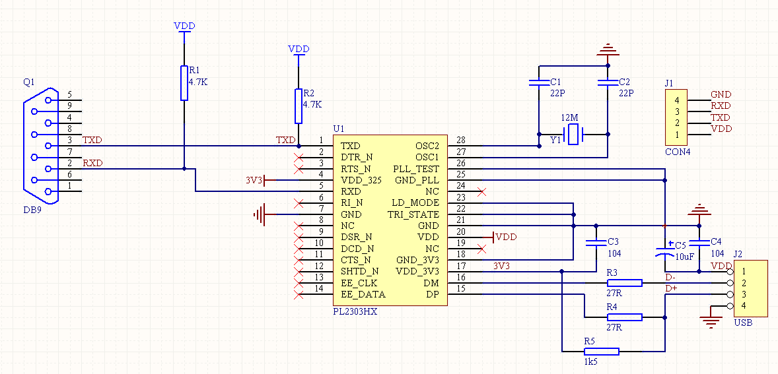Click the PLL_TEST pin name in U1
Image resolution: width=778 pixels, height=374 pixels.
pos(416,168)
